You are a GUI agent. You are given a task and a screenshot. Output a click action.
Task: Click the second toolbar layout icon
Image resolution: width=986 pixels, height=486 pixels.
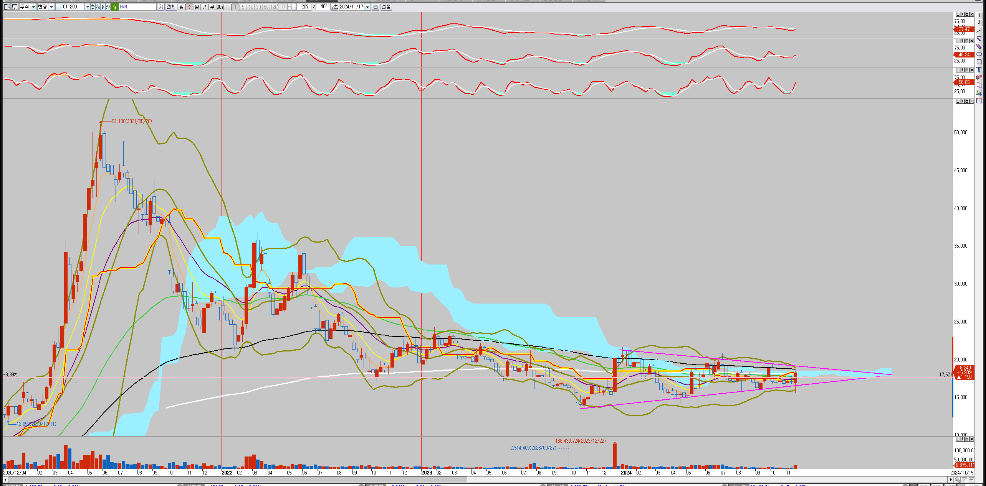(x=15, y=7)
